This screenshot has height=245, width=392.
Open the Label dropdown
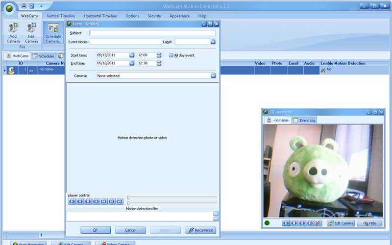213,42
